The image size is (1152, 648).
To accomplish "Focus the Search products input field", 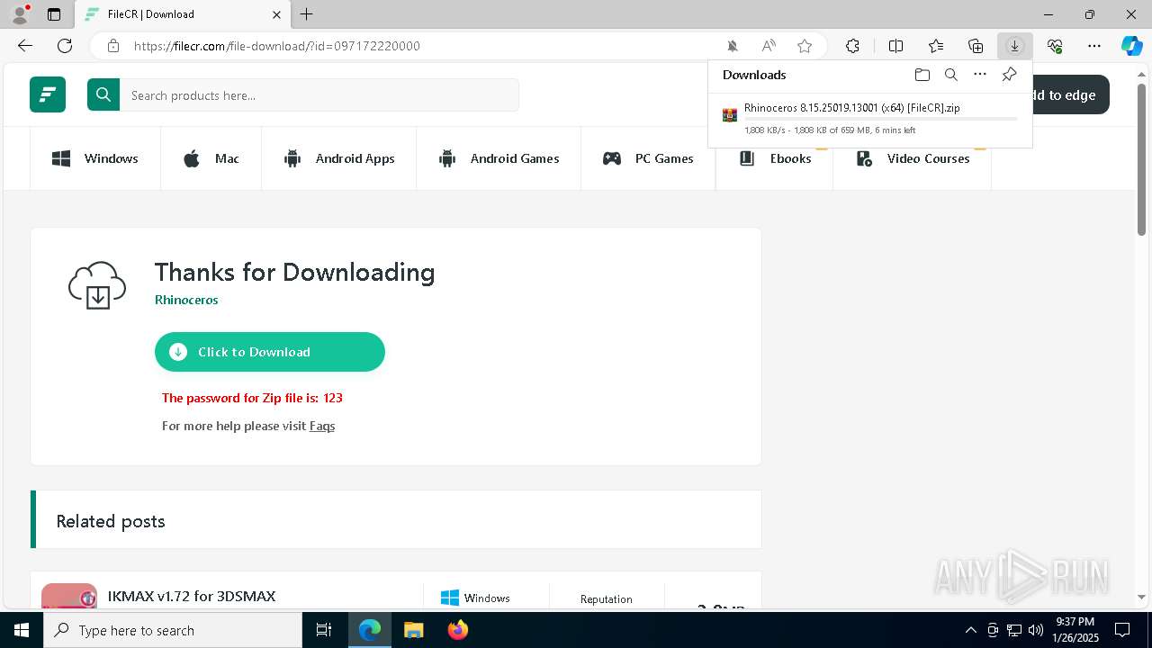I will [x=319, y=95].
